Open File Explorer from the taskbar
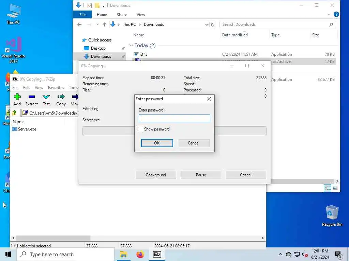The height and width of the screenshot is (261, 349). (123, 254)
